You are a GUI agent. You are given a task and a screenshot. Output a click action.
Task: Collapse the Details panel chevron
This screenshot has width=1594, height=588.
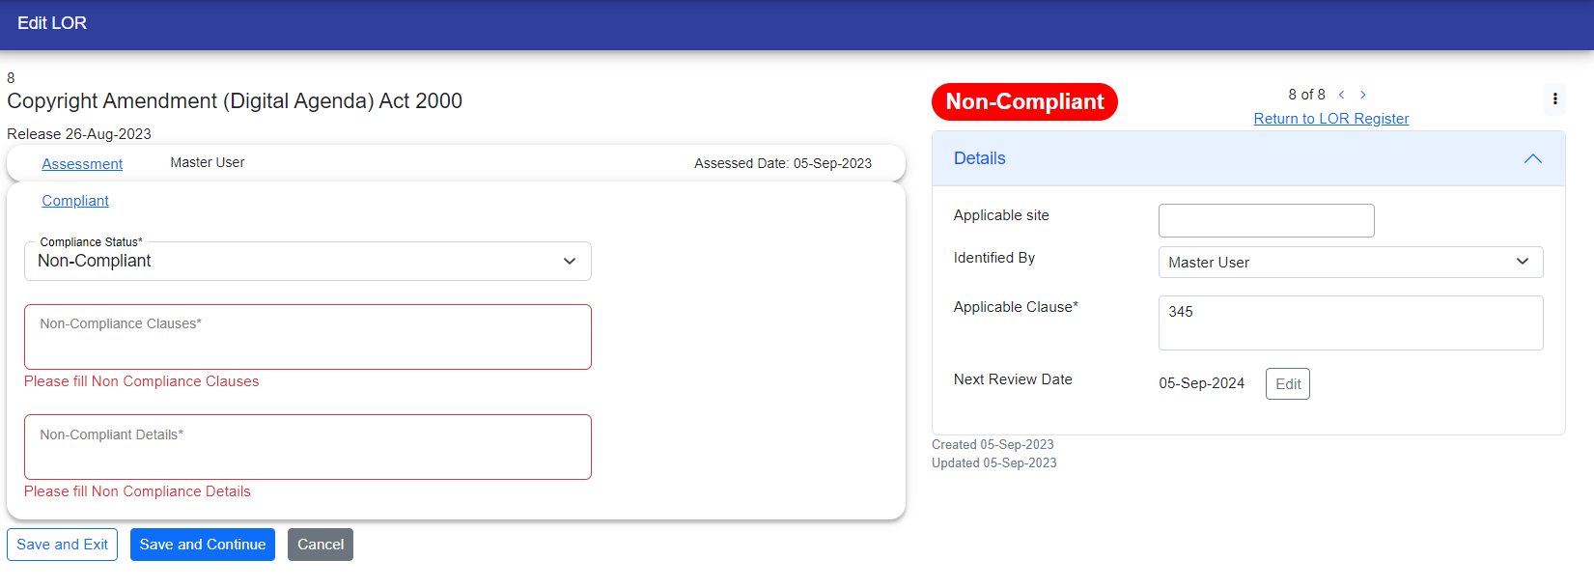pos(1532,158)
